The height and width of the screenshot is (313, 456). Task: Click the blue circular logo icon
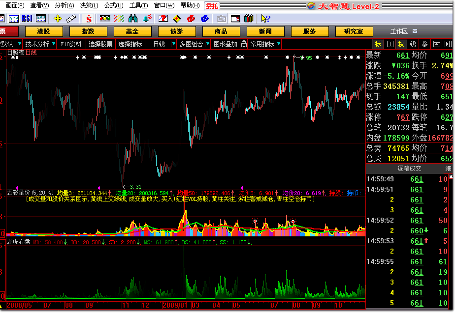click(x=205, y=19)
